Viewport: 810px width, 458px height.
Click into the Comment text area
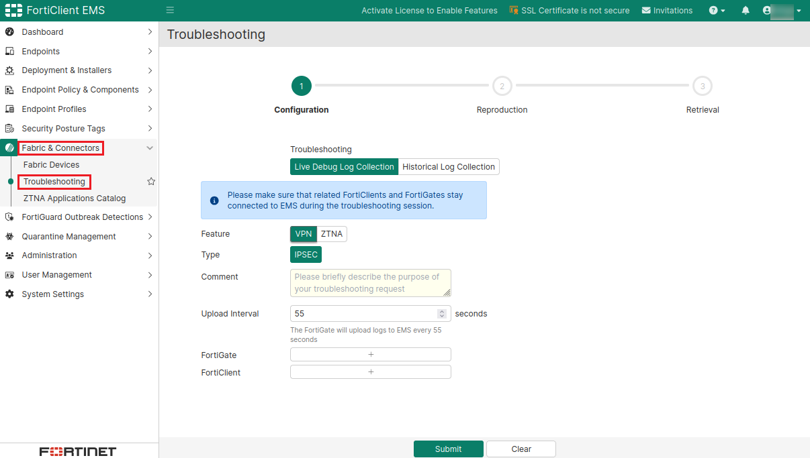point(370,283)
